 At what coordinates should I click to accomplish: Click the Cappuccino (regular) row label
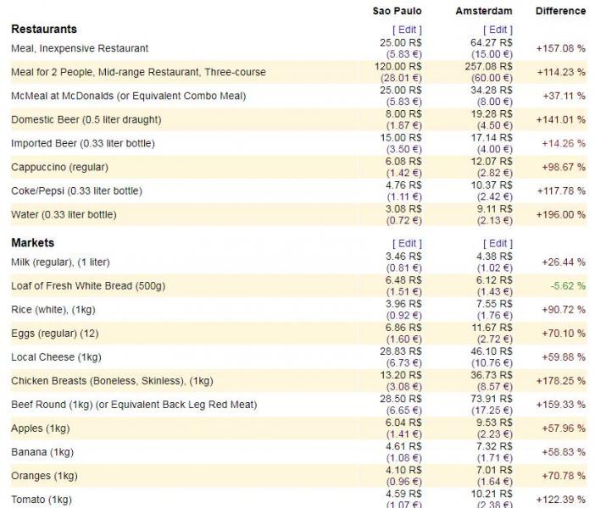59,167
